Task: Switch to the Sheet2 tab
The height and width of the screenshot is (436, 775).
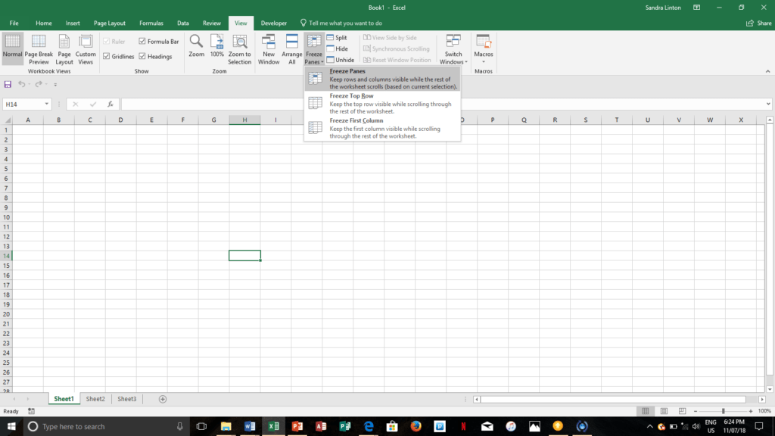Action: pos(95,398)
